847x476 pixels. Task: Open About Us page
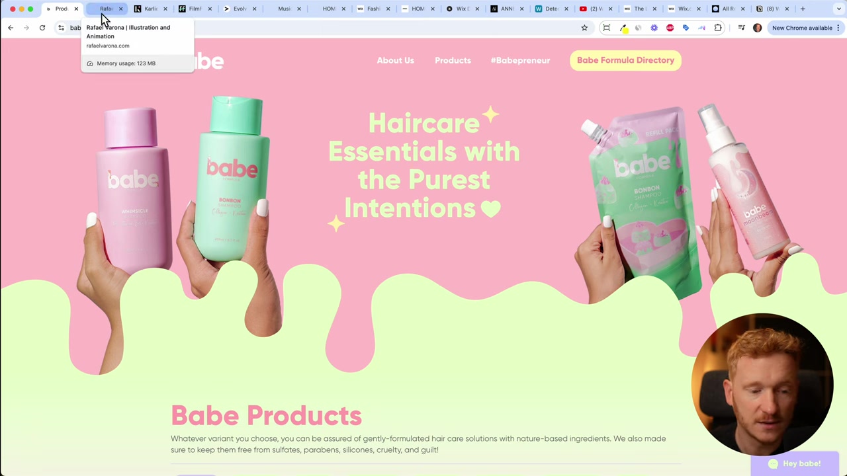395,60
